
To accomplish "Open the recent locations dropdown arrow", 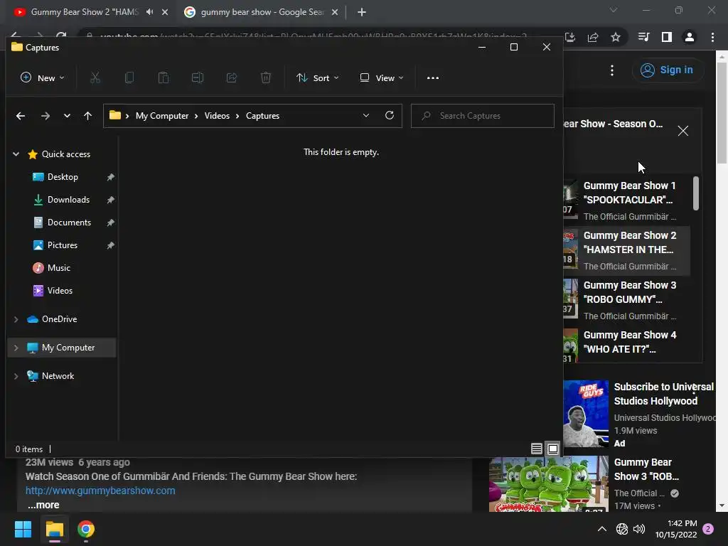I will coord(67,116).
